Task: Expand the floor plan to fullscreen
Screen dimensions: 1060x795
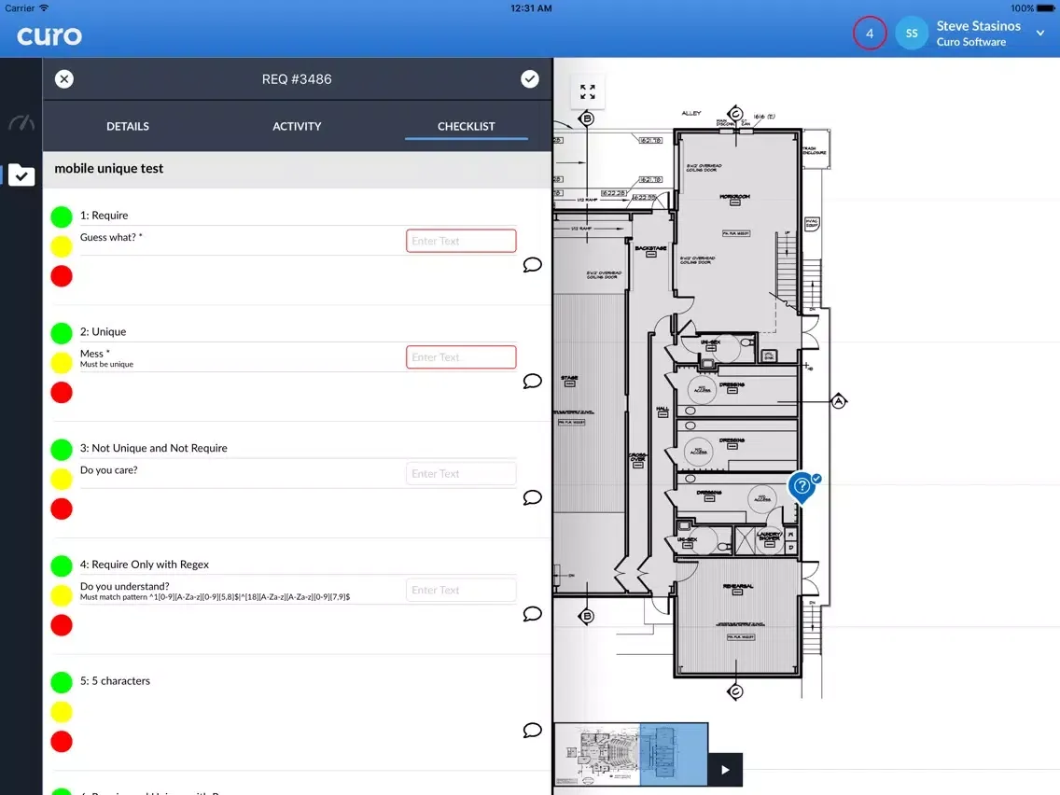Action: 588,92
